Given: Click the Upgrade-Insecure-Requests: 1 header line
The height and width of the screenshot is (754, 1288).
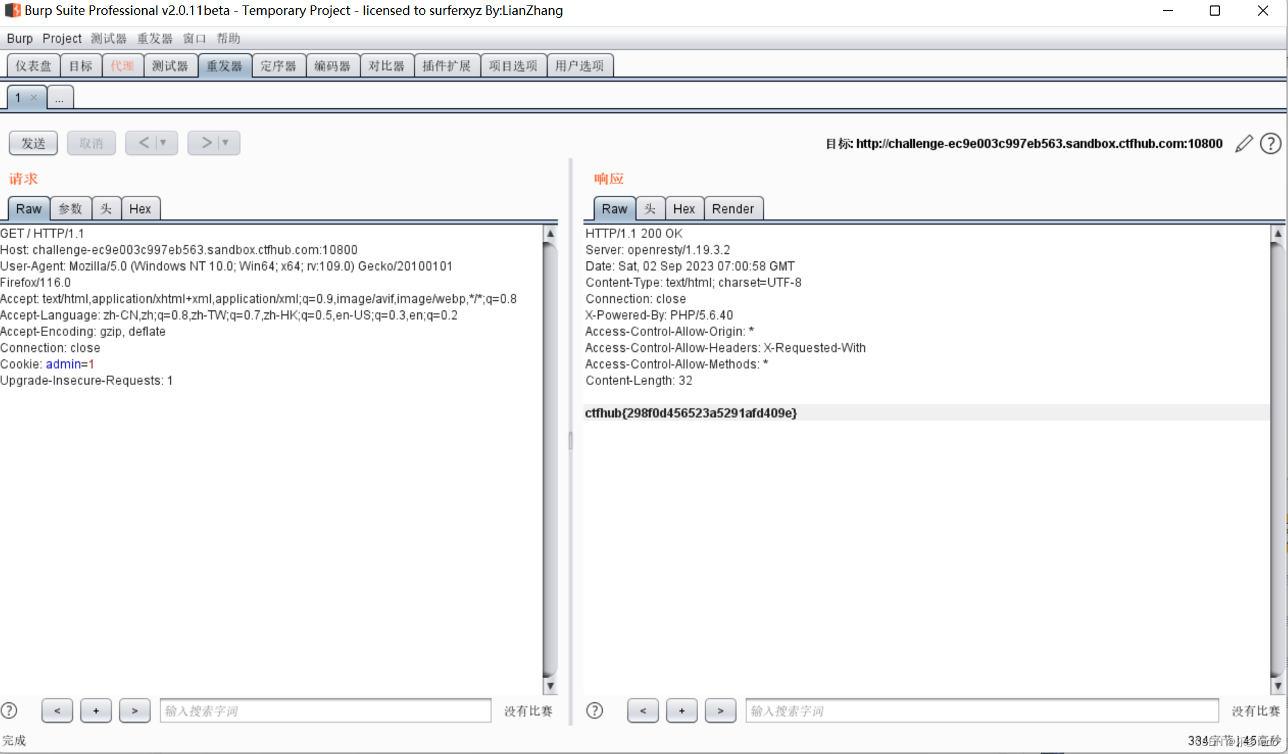Looking at the screenshot, I should [x=86, y=380].
